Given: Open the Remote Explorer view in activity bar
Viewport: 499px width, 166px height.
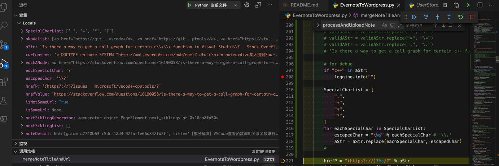Looking at the screenshot, I should click(4, 119).
